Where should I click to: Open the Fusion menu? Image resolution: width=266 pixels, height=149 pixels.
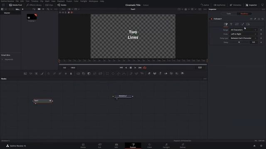(69, 1)
